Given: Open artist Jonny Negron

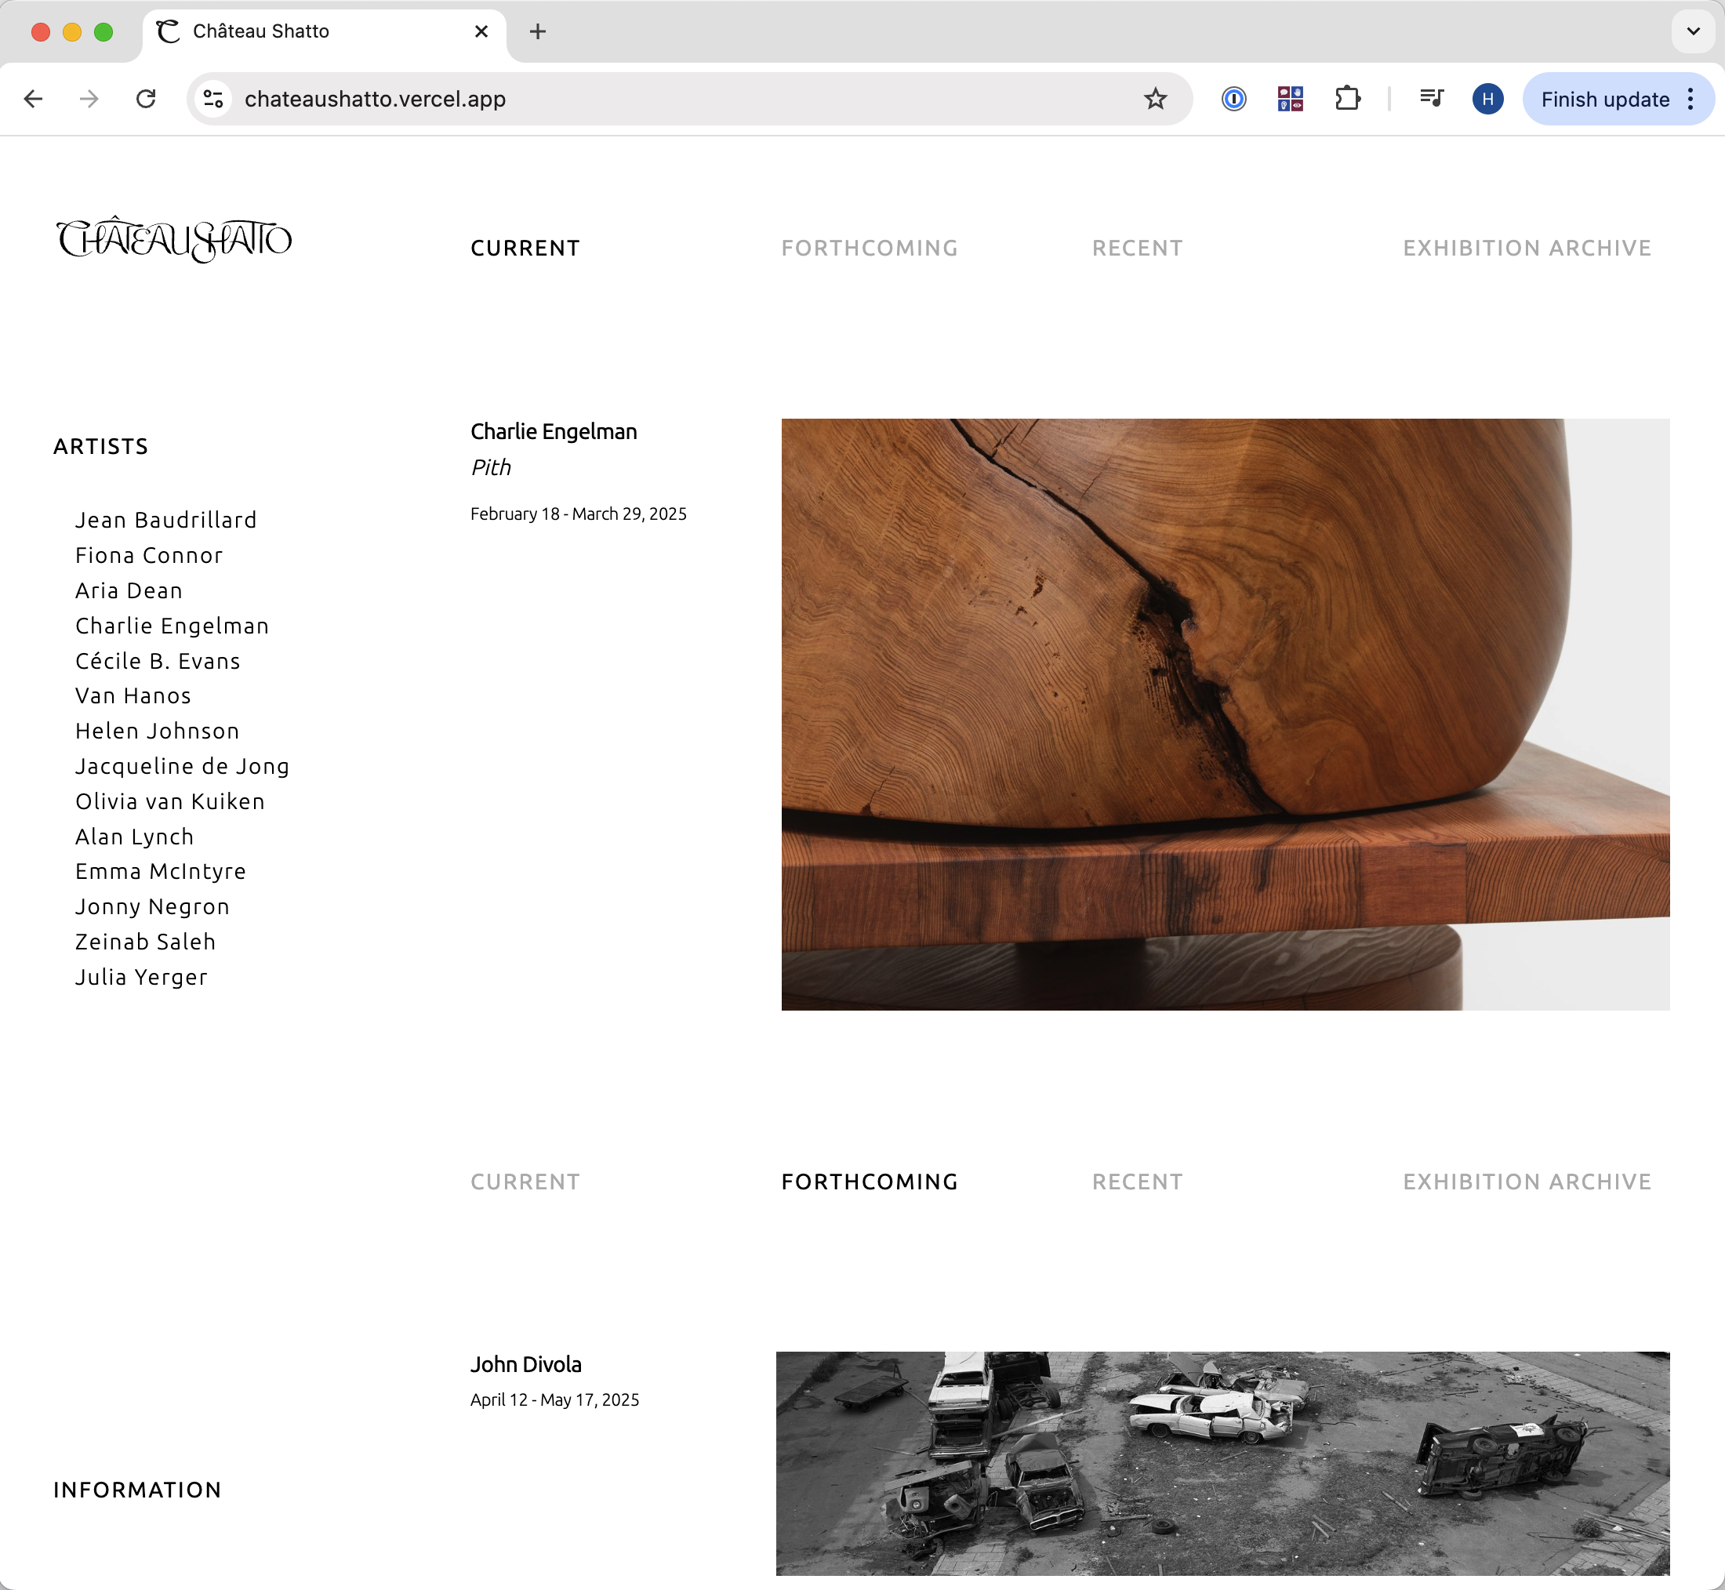Looking at the screenshot, I should pos(152,906).
